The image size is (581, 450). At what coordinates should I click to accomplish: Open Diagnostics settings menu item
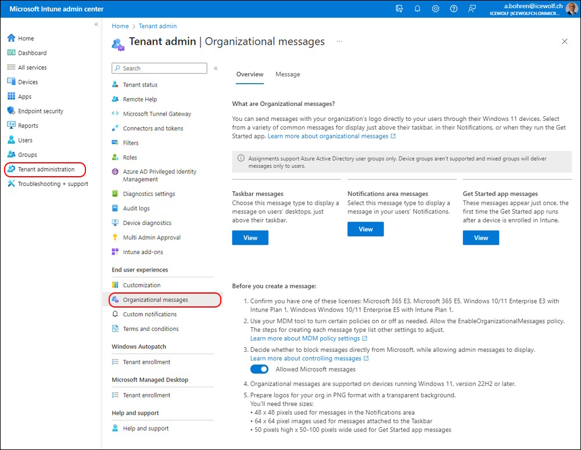[149, 194]
